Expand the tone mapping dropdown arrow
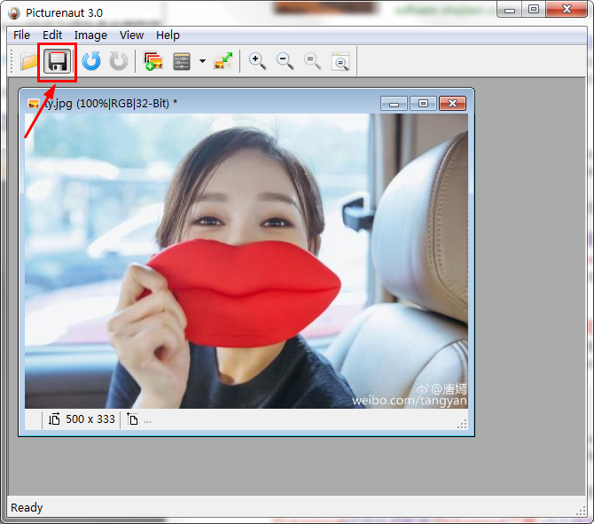This screenshot has height=524, width=594. [202, 62]
